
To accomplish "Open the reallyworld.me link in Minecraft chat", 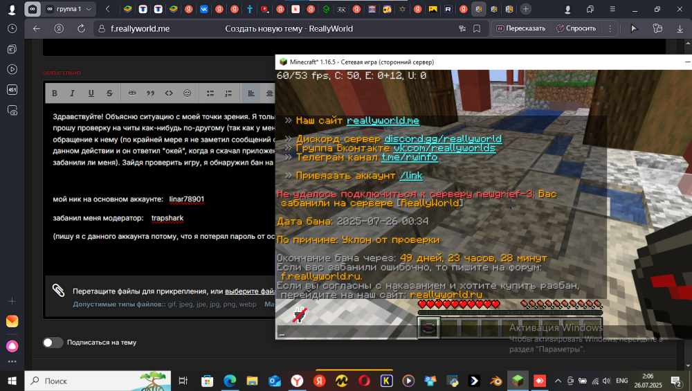I will [x=383, y=120].
